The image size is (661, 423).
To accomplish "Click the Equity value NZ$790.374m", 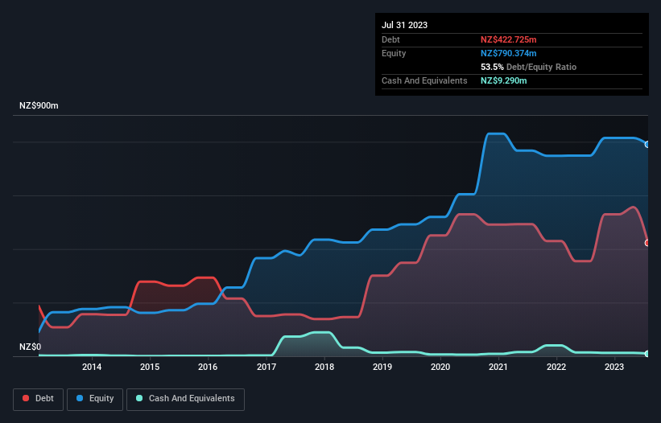I will pos(508,53).
